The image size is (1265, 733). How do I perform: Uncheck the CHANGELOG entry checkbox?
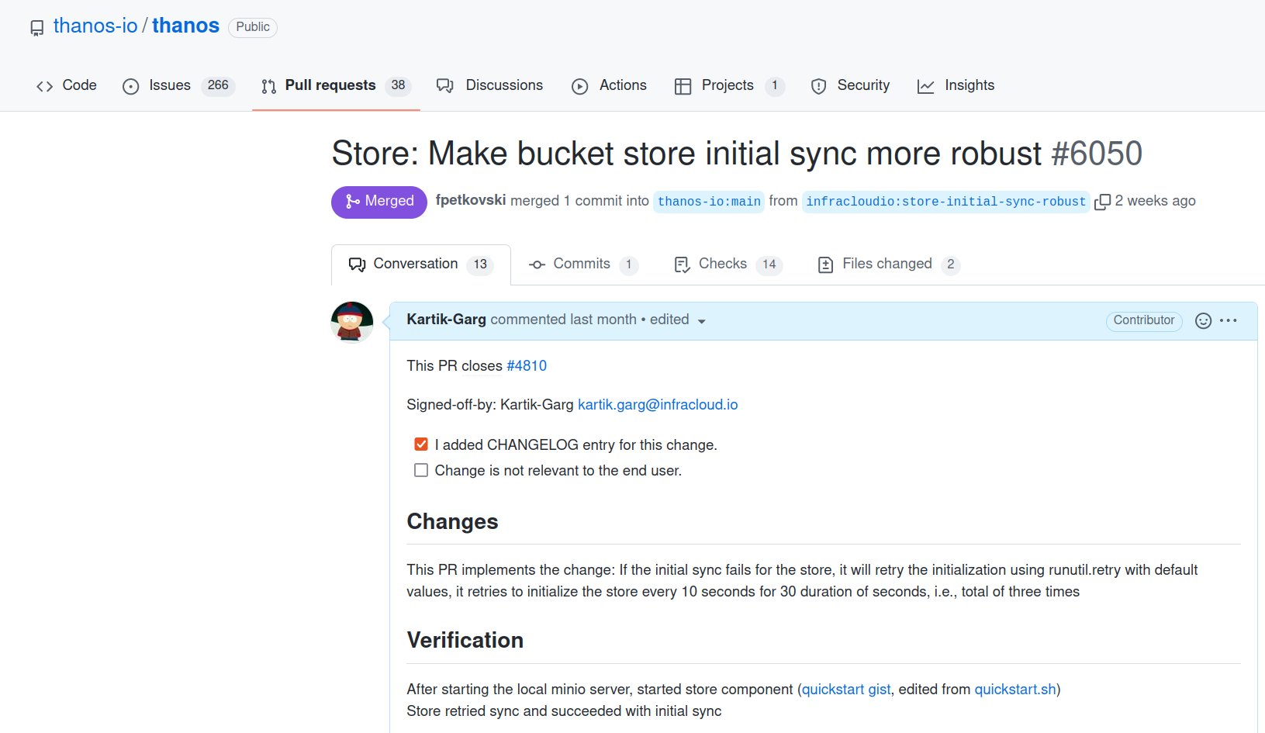click(x=421, y=444)
